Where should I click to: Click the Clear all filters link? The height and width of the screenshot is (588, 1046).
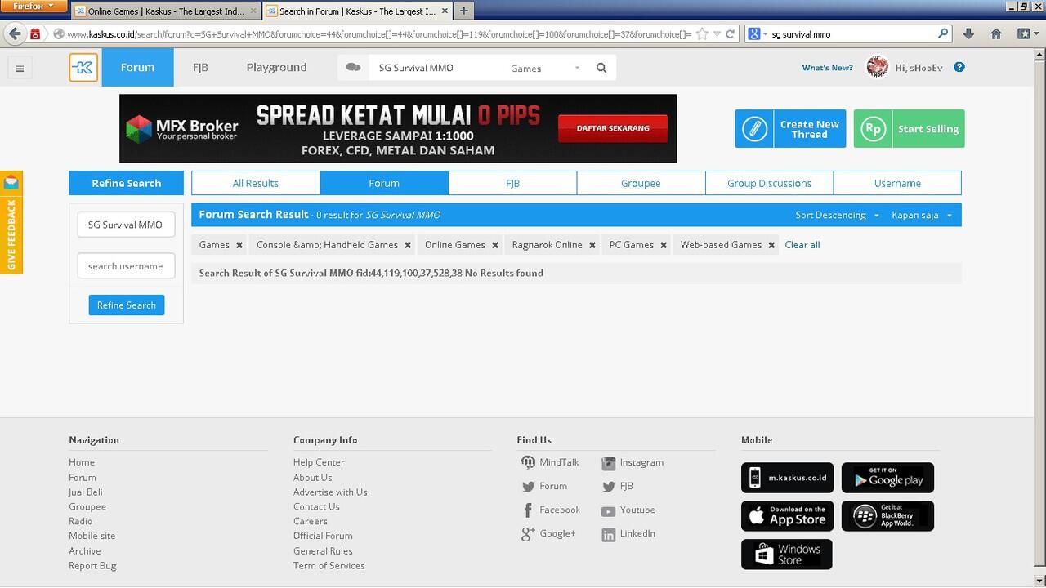(802, 245)
